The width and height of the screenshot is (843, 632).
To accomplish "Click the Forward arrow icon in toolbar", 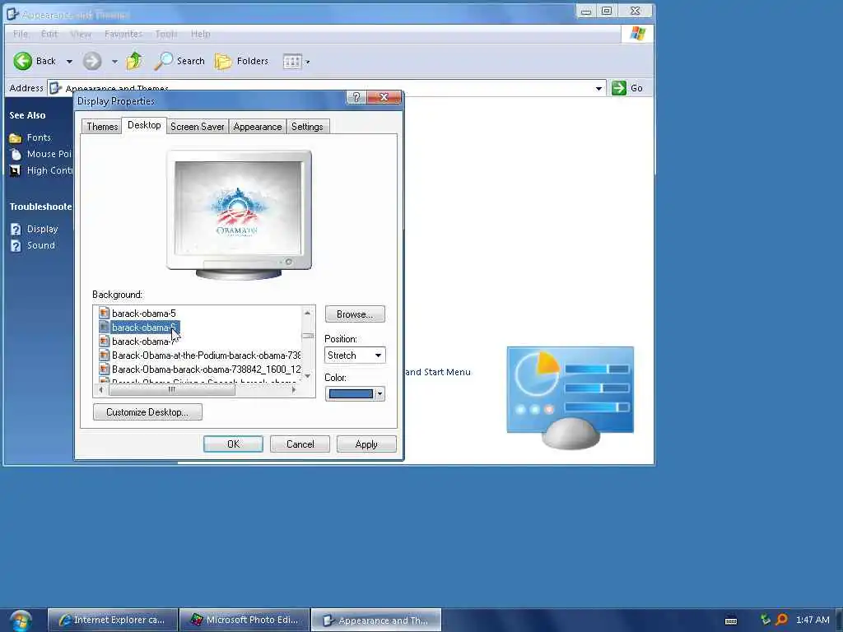I will coord(92,61).
